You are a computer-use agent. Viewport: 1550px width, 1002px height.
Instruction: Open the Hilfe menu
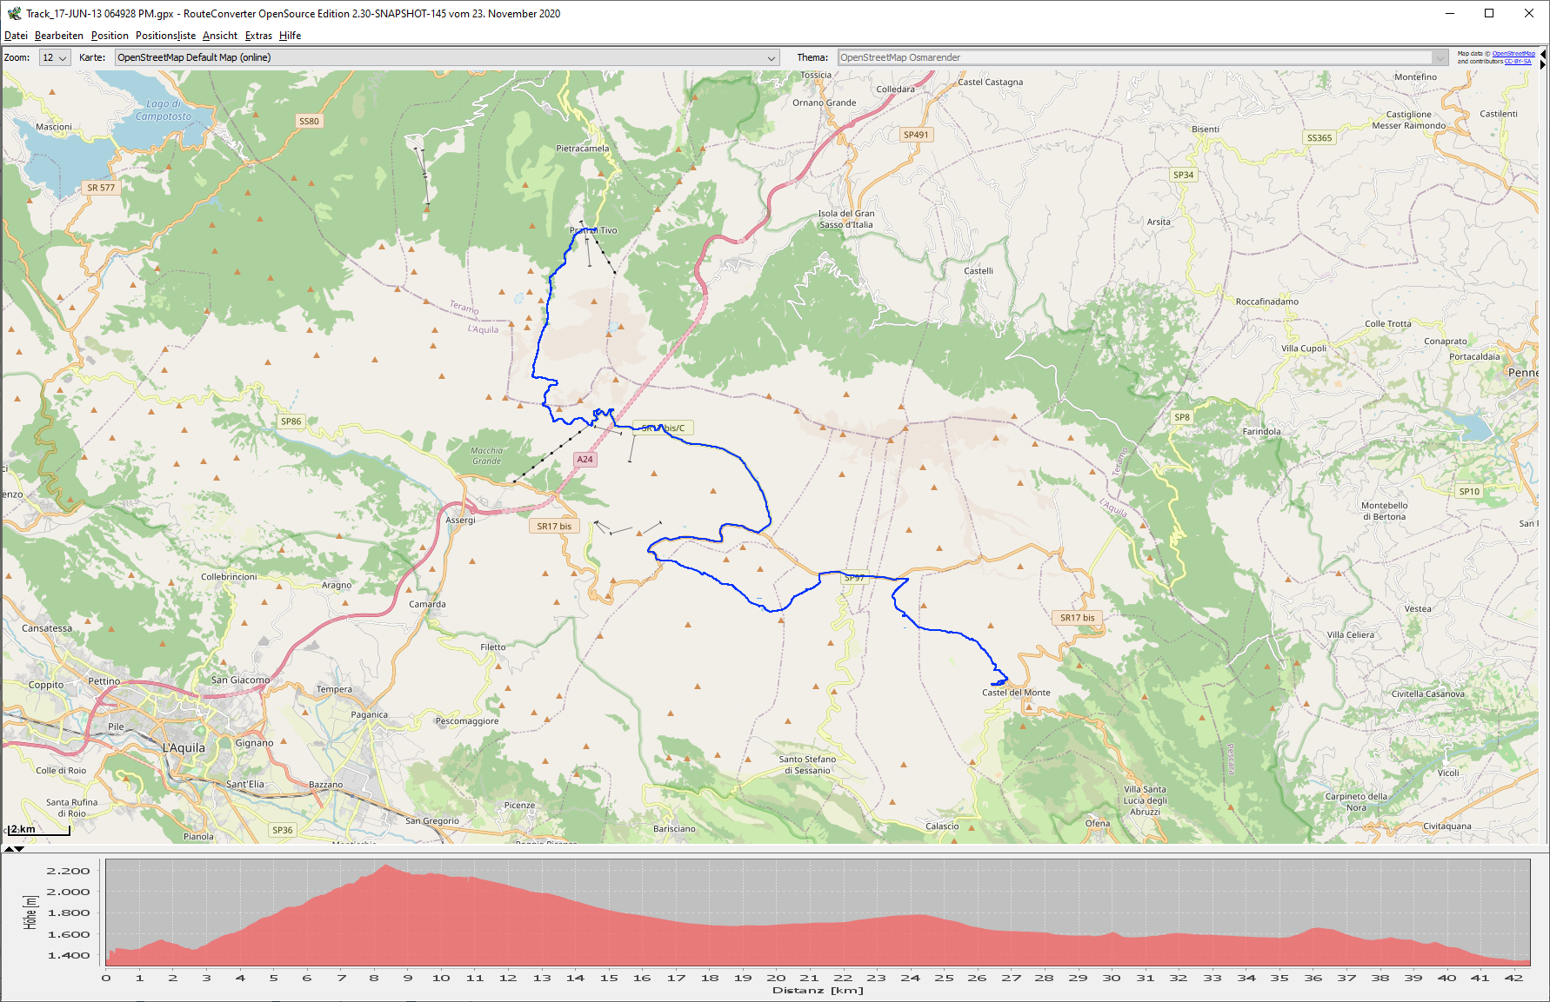290,36
